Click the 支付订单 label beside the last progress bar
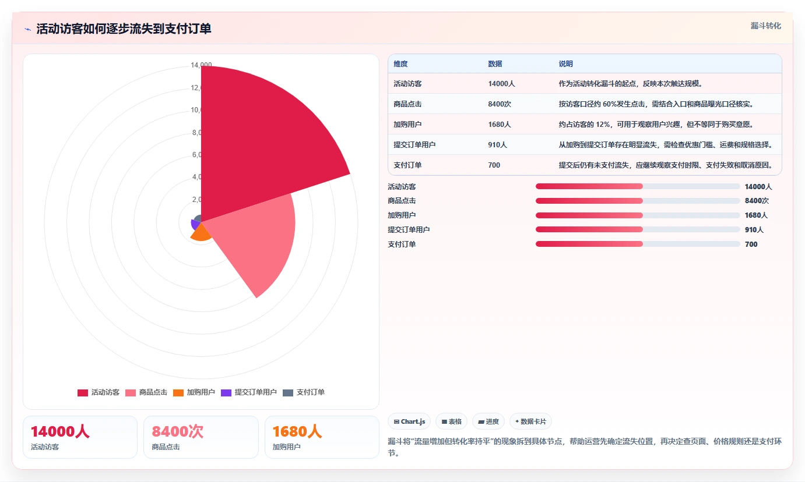 point(402,244)
